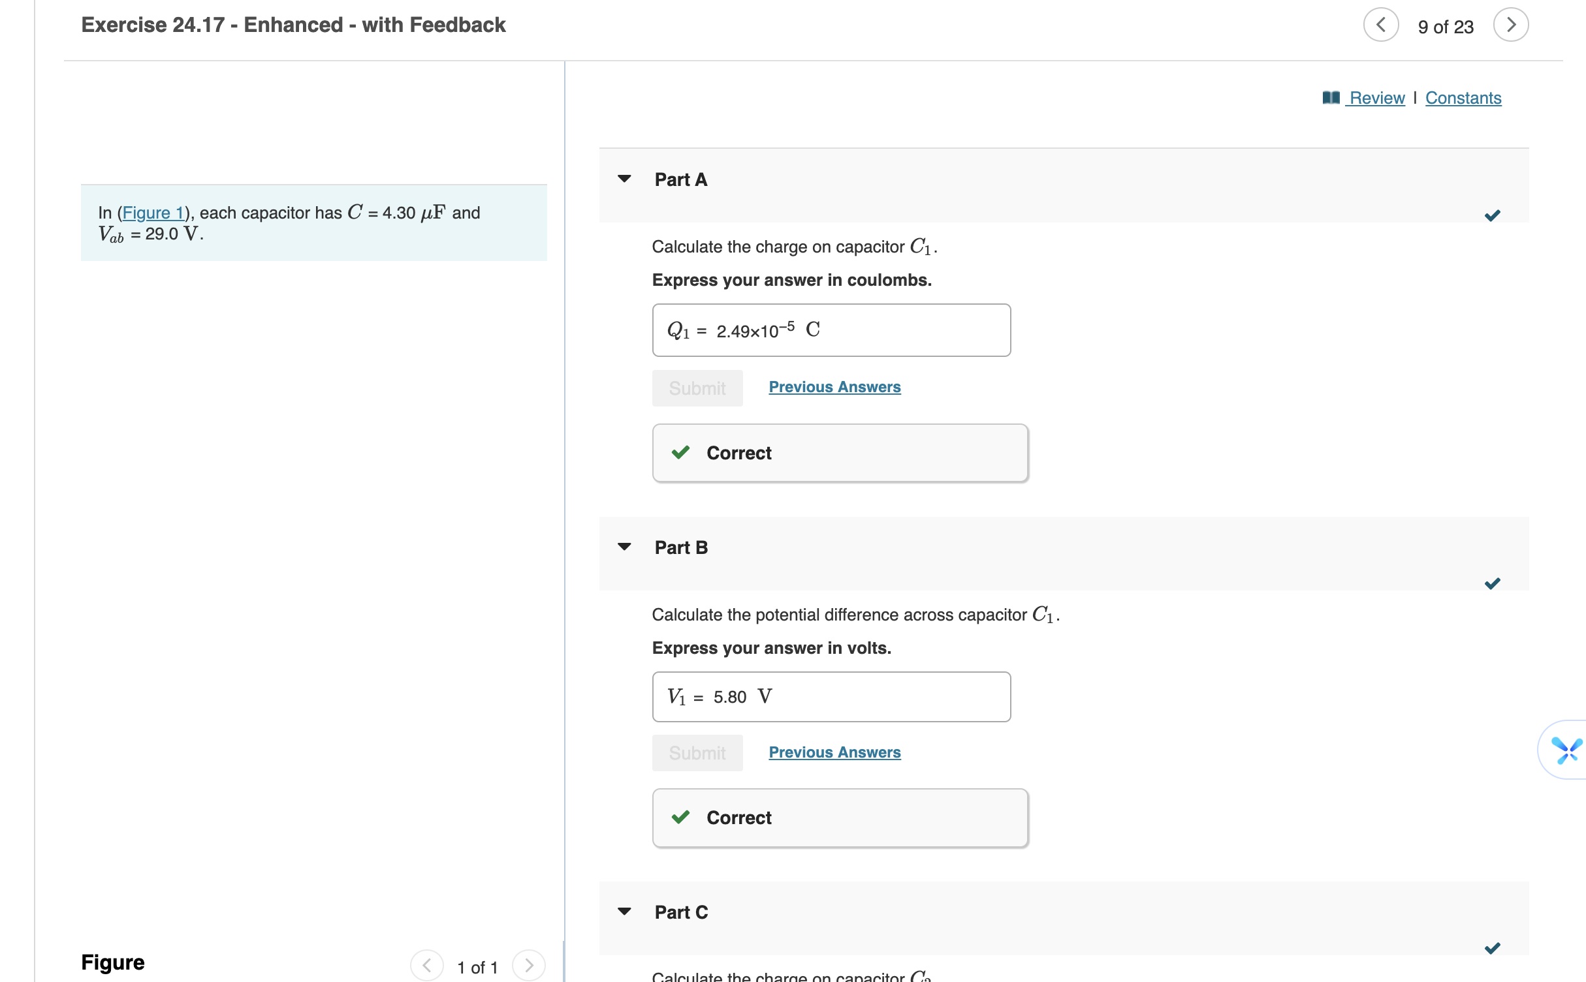This screenshot has width=1586, height=982.
Task: Click the Part B heading text
Action: [x=681, y=547]
